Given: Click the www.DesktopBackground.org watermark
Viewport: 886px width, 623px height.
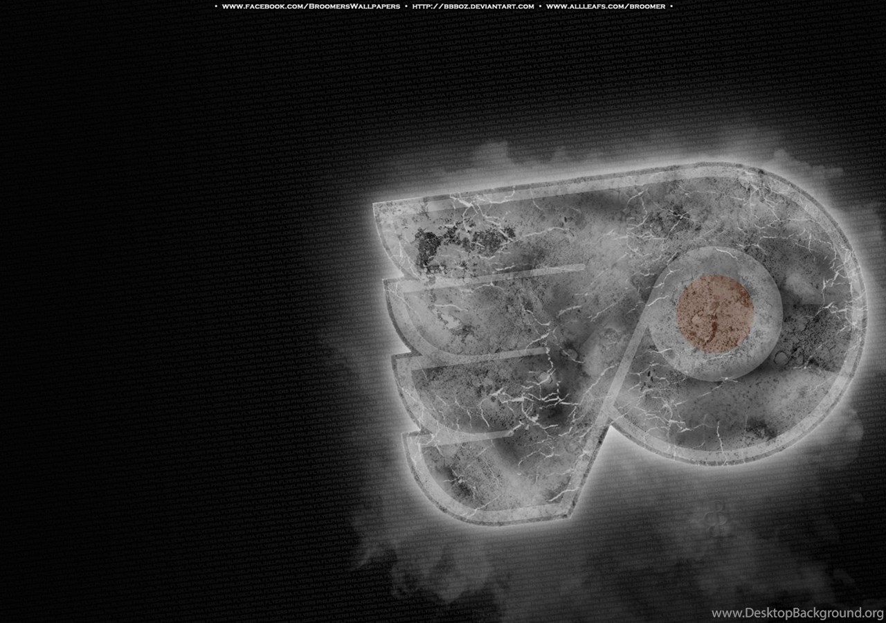Looking at the screenshot, I should (x=797, y=613).
